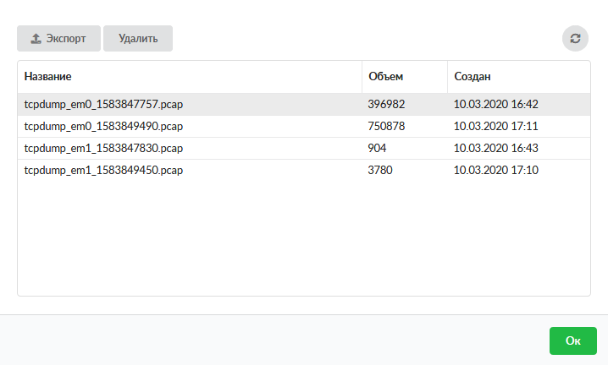Select file tcpdump_em1_1583849450.pcap
608x365 pixels.
pos(104,170)
